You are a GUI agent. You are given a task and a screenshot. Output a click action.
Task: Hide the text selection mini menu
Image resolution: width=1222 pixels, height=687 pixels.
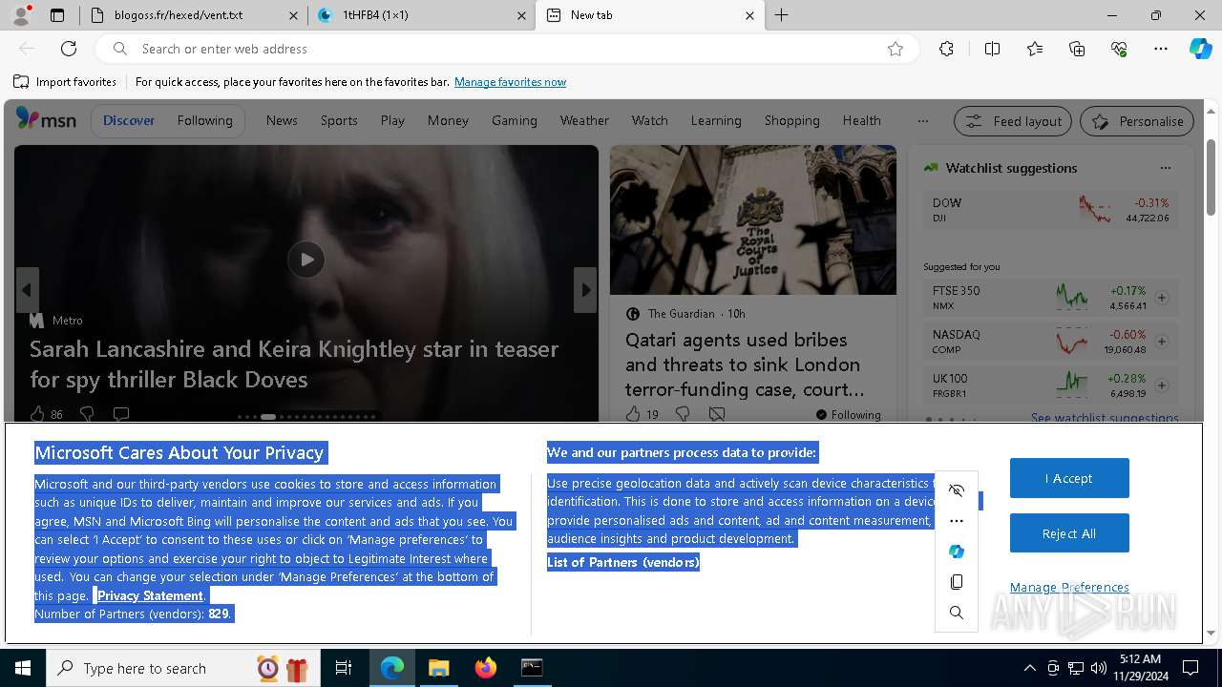[x=957, y=490]
